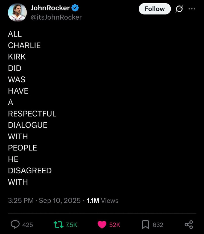Open the @itsJohnRocker handle link
Screen dimensions: 204x234
click(x=56, y=17)
